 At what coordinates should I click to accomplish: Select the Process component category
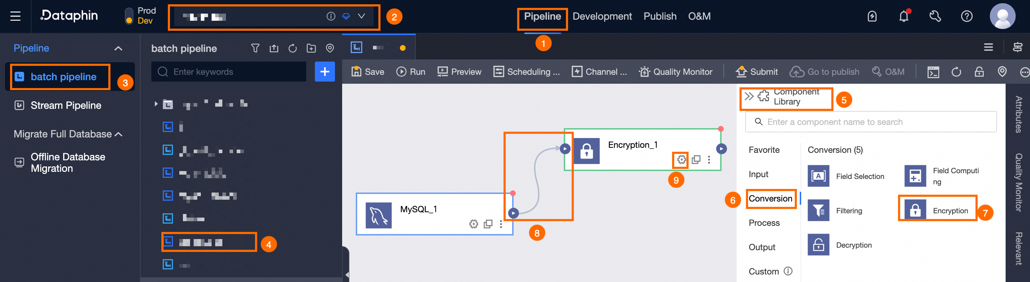point(764,223)
